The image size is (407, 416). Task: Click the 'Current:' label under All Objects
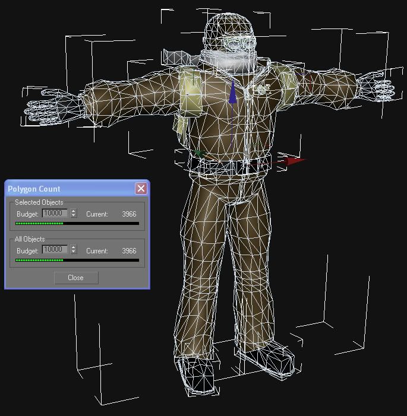click(x=97, y=250)
